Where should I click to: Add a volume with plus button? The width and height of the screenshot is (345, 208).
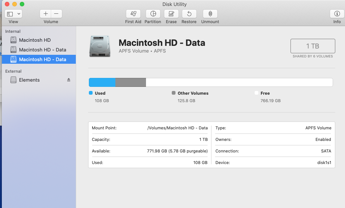(46, 14)
